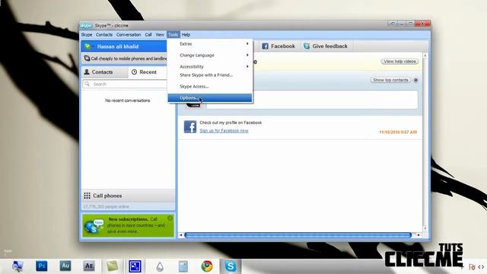Open the Skype menu
The width and height of the screenshot is (487, 274).
87,35
